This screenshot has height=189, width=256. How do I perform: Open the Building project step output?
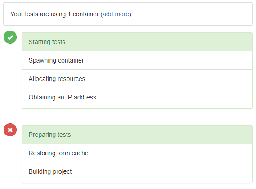pos(137,172)
